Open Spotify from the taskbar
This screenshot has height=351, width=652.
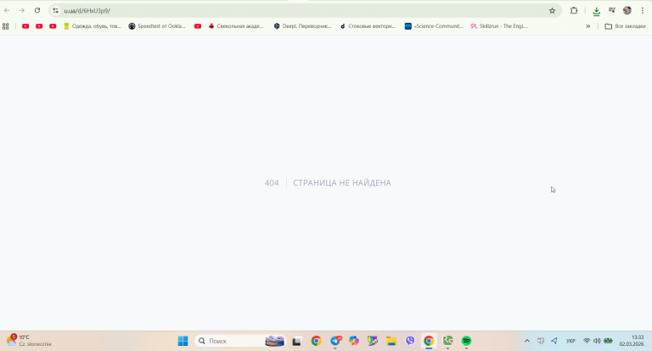[467, 341]
